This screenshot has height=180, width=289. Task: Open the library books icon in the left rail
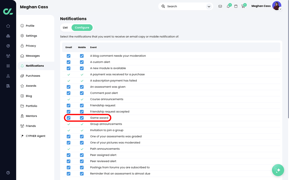click(8, 86)
